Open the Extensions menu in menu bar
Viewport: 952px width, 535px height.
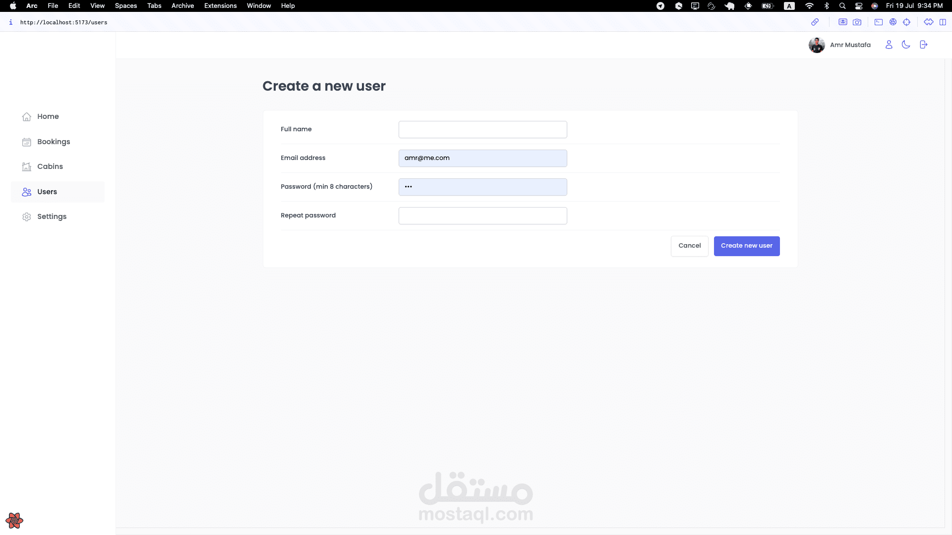pos(220,6)
